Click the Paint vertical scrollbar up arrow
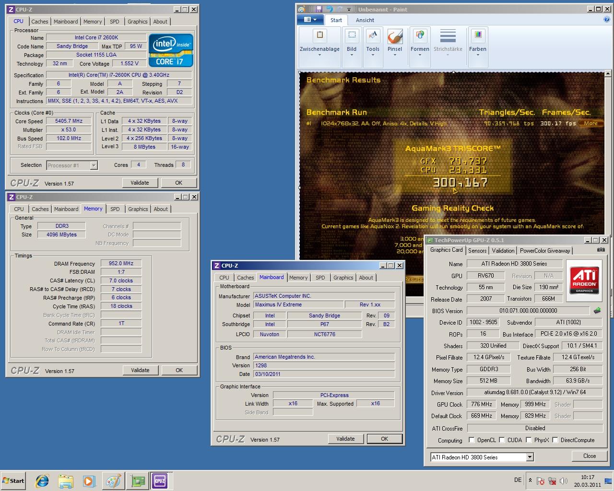The height and width of the screenshot is (491, 614). [608, 74]
